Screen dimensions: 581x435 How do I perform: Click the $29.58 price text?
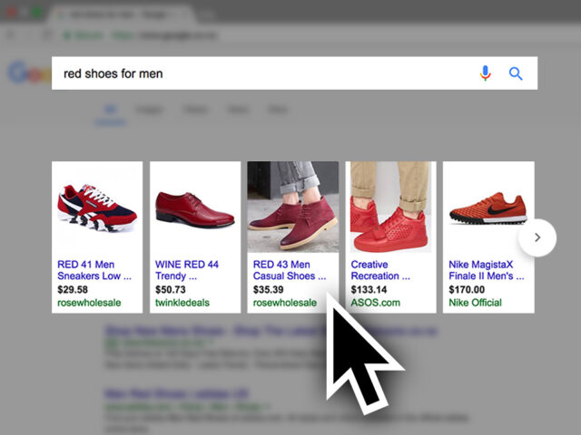tap(73, 290)
